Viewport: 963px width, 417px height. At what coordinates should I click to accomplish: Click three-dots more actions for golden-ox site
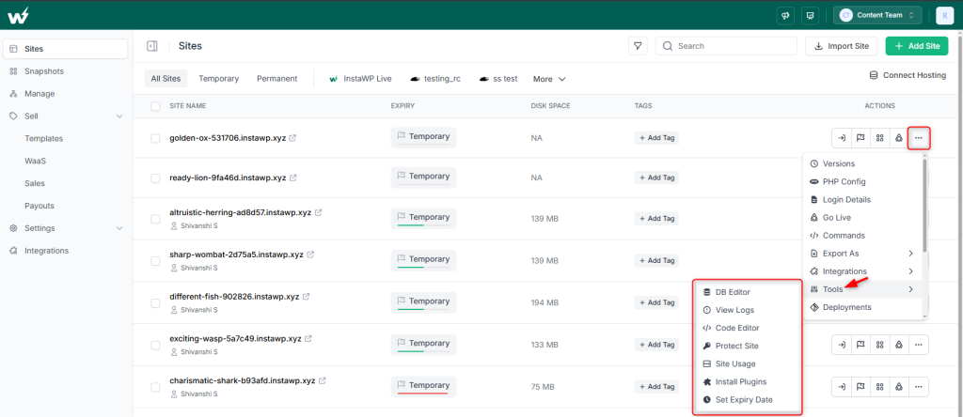pos(919,138)
